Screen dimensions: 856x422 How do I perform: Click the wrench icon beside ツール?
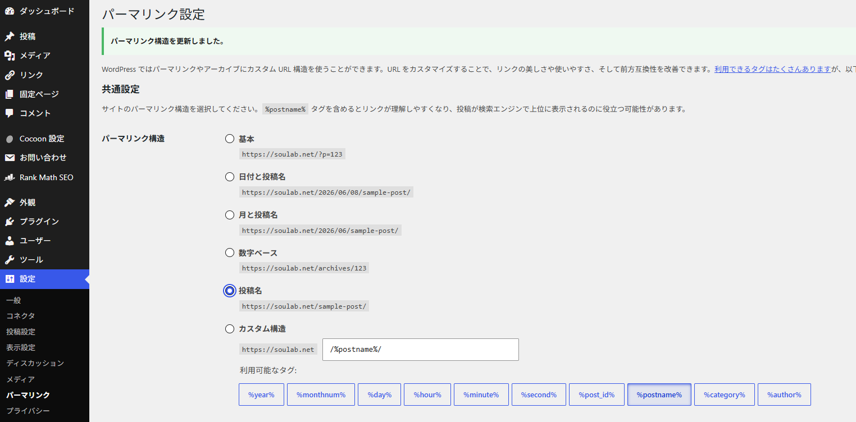[x=10, y=259]
